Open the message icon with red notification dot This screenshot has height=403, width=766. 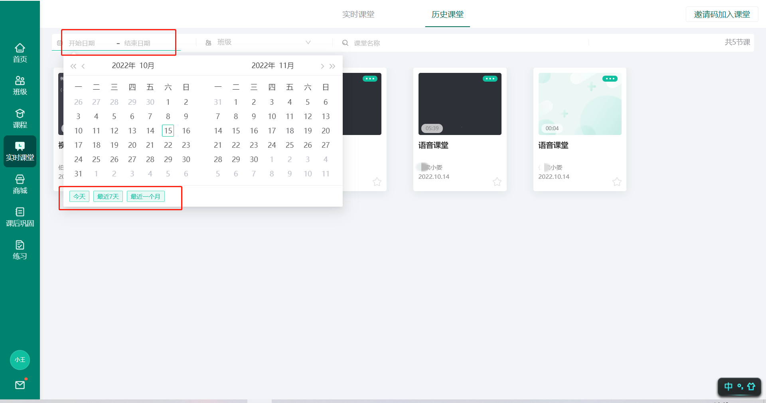tap(20, 385)
